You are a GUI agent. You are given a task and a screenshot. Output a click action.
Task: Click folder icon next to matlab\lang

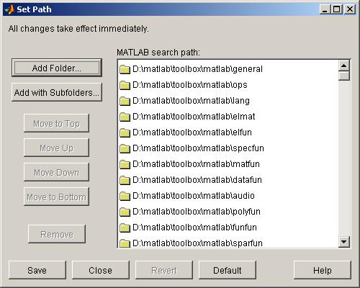[125, 101]
